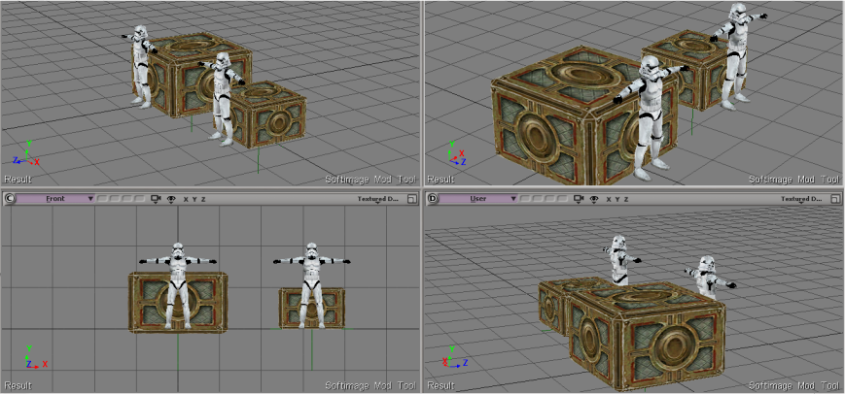Click X axis button in User viewport
This screenshot has width=845, height=394.
coord(609,199)
